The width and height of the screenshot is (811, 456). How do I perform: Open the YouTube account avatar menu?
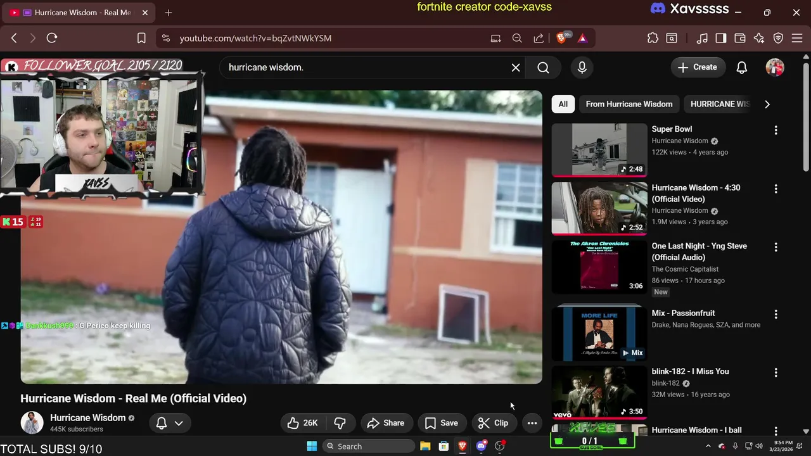click(775, 67)
